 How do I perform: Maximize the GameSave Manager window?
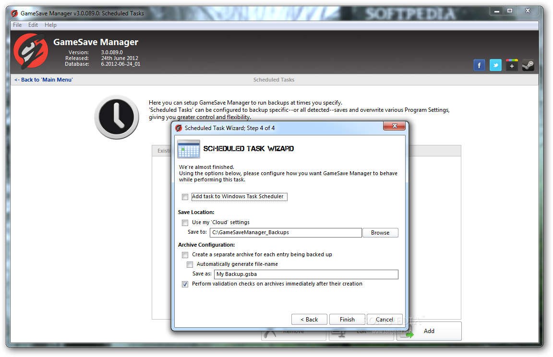[x=510, y=11]
